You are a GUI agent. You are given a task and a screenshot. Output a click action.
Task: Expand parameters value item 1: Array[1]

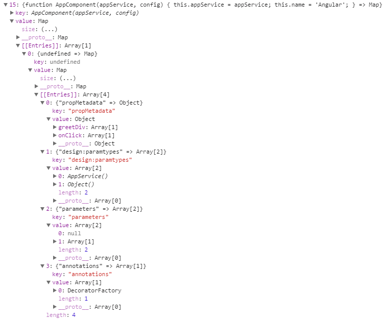pyautogui.click(x=55, y=241)
